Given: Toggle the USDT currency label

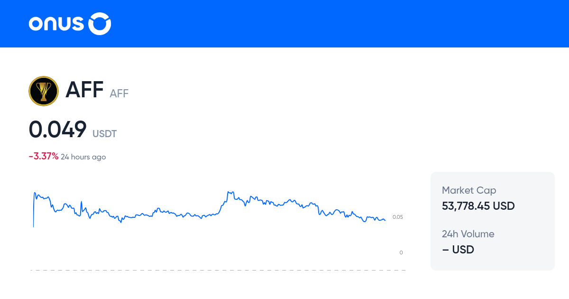Looking at the screenshot, I should (104, 133).
